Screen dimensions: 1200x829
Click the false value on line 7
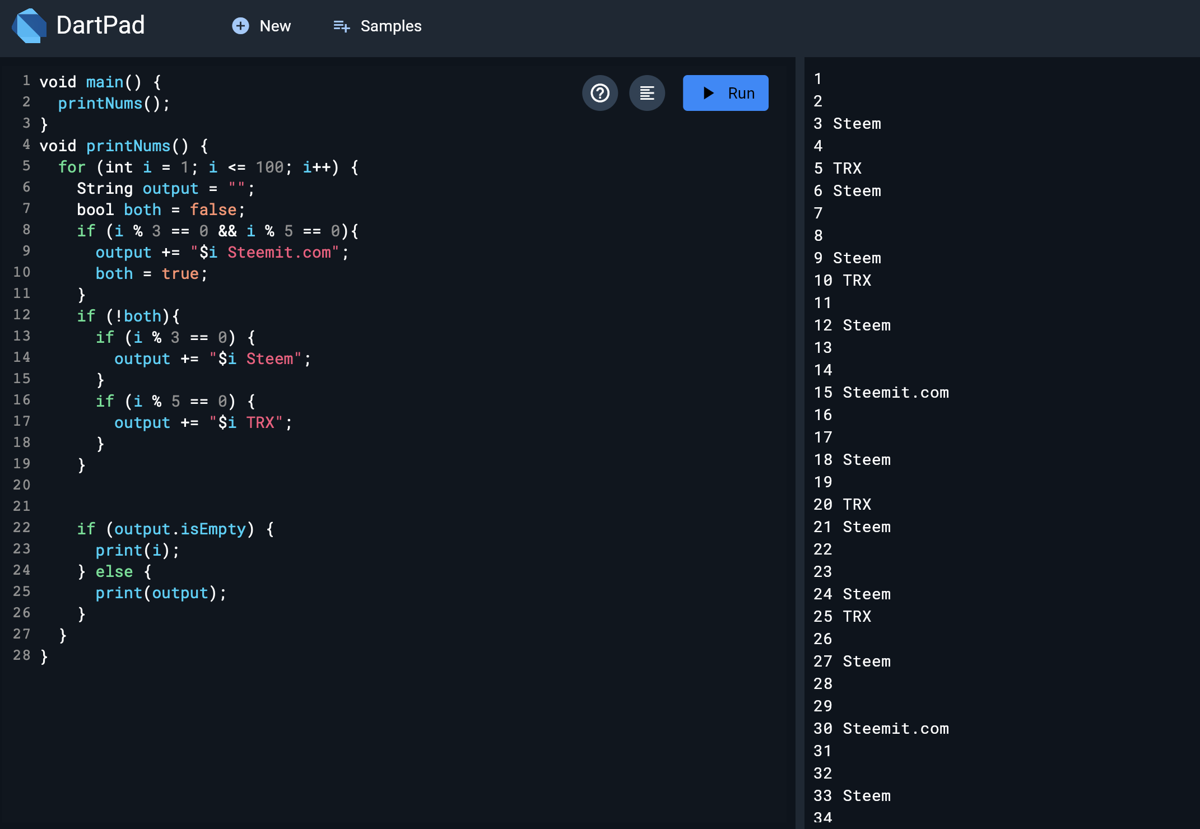click(x=213, y=209)
